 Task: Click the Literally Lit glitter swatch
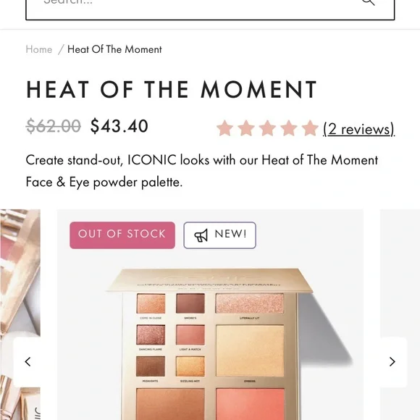point(250,303)
